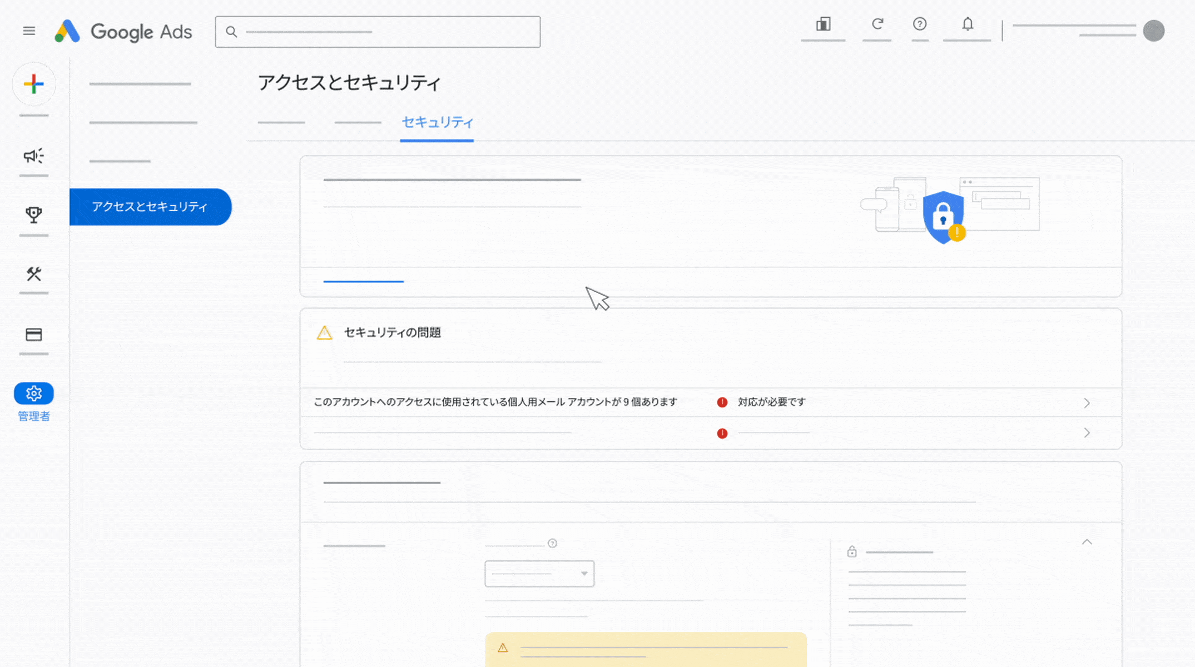Open the dropdown in the settings section
Viewport: 1195px width, 667px height.
(x=539, y=574)
